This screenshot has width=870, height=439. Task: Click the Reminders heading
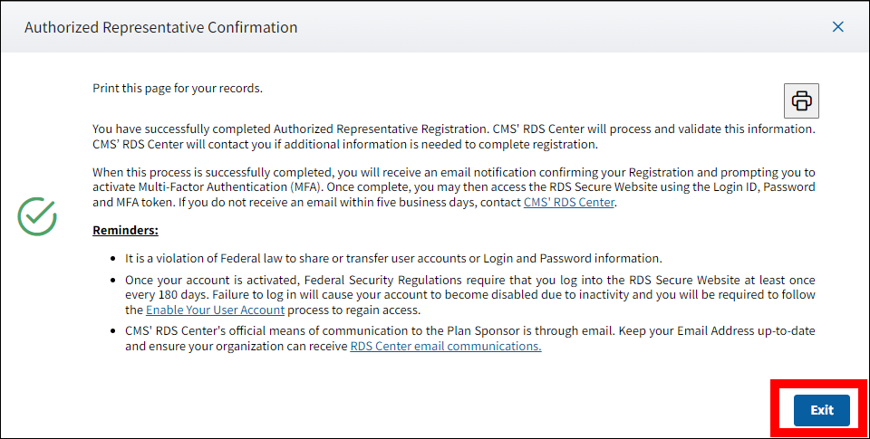point(125,230)
